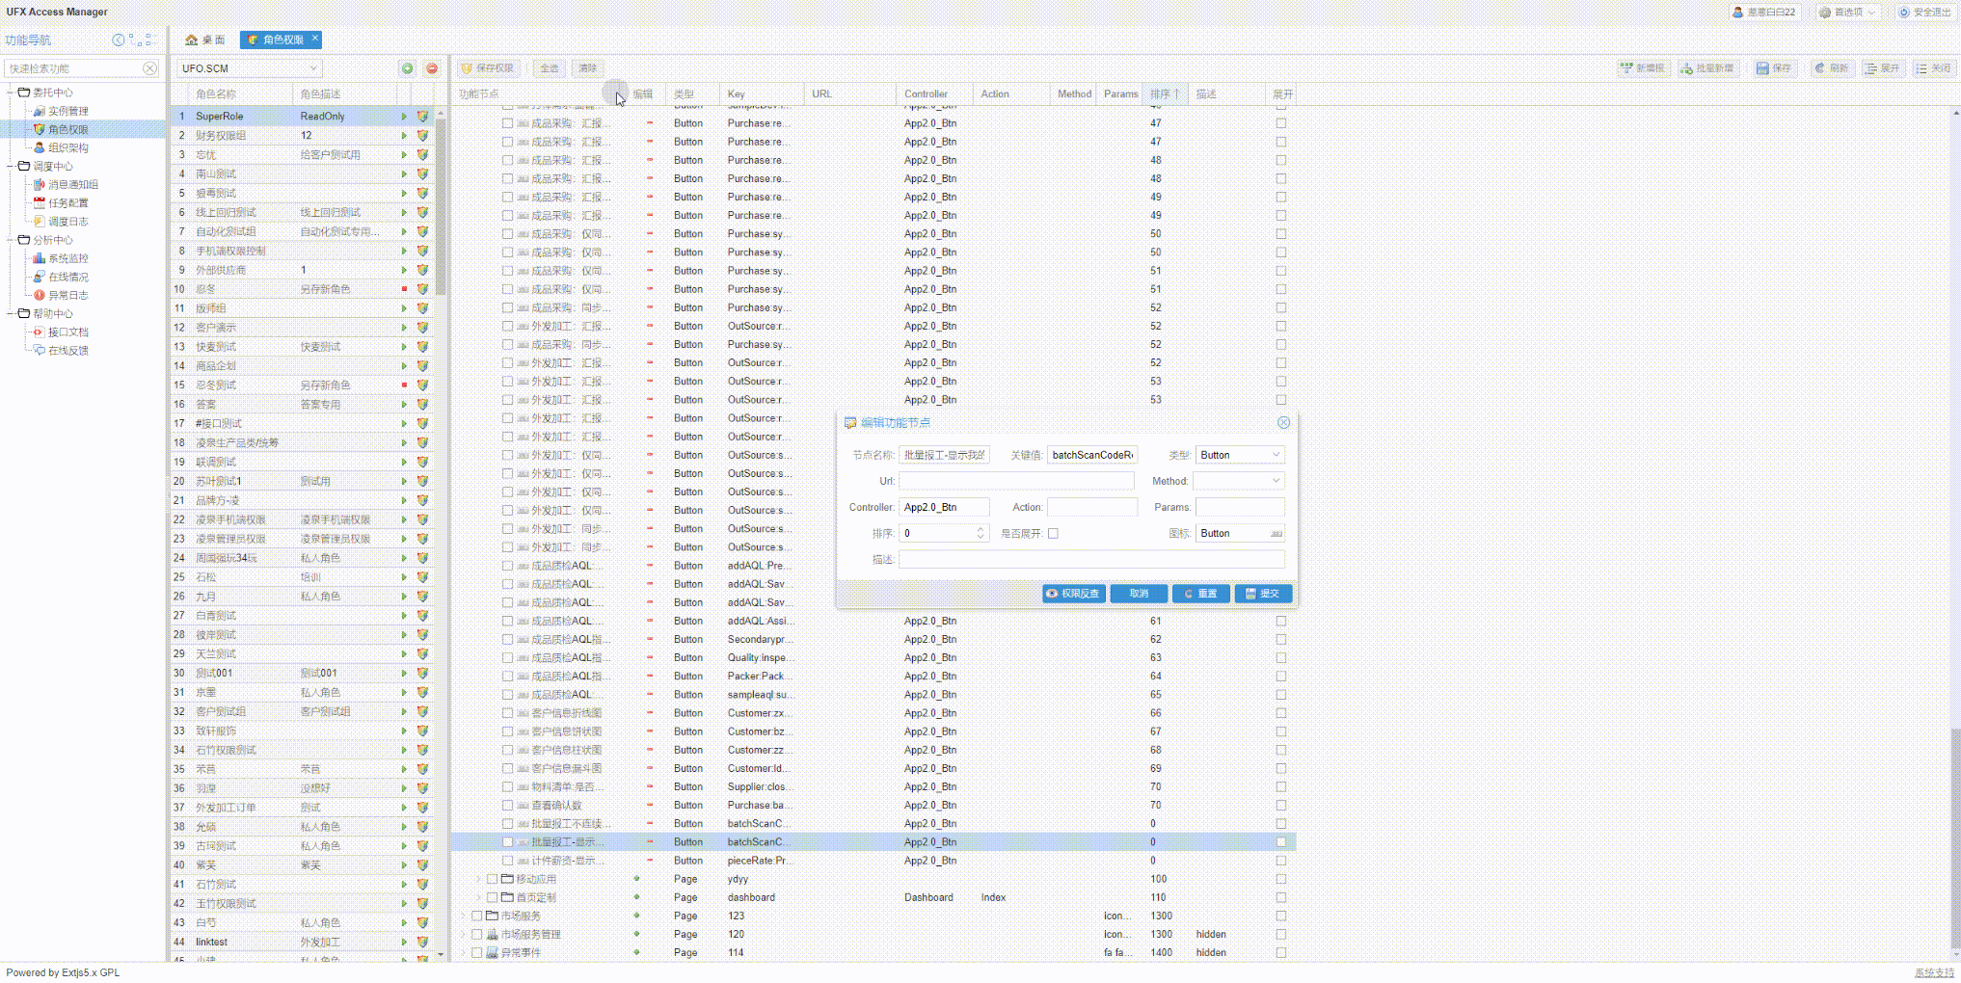The image size is (1961, 983).
Task: Click the red remove role icon
Action: 432,68
